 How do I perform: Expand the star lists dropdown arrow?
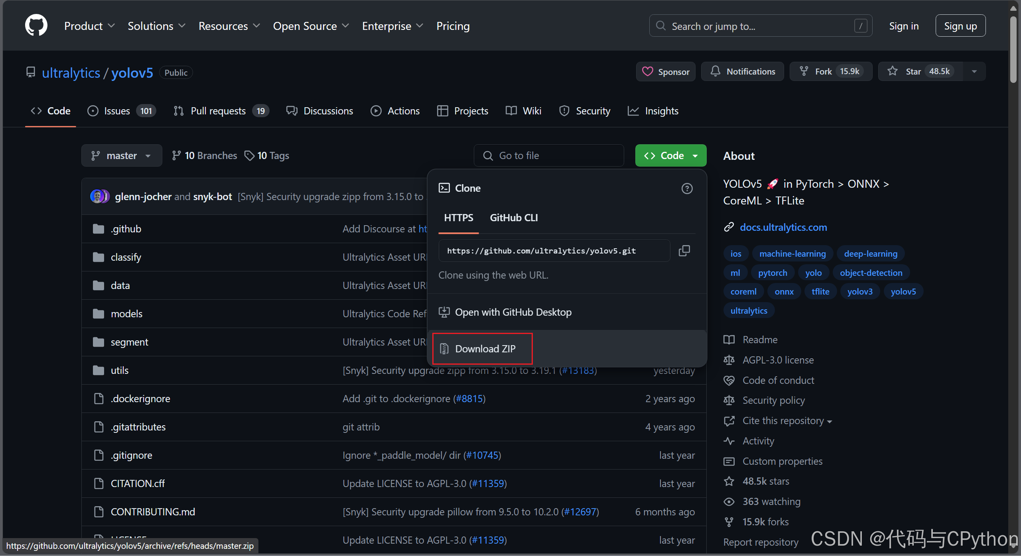[974, 72]
